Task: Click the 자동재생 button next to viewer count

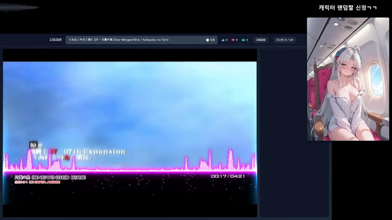Action: [x=261, y=40]
